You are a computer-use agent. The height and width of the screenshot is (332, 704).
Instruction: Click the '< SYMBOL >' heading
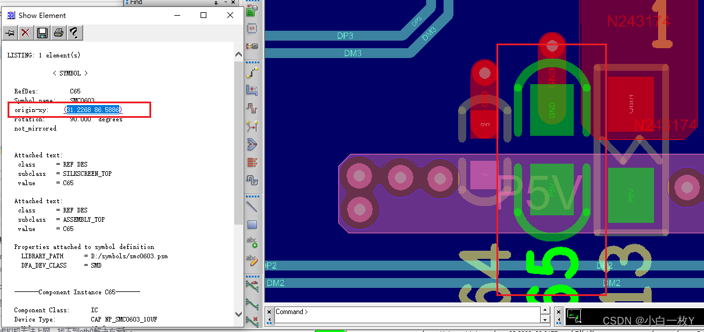click(70, 73)
